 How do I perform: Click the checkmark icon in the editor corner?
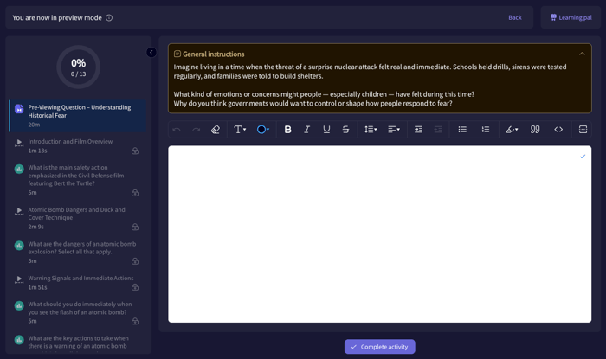583,157
